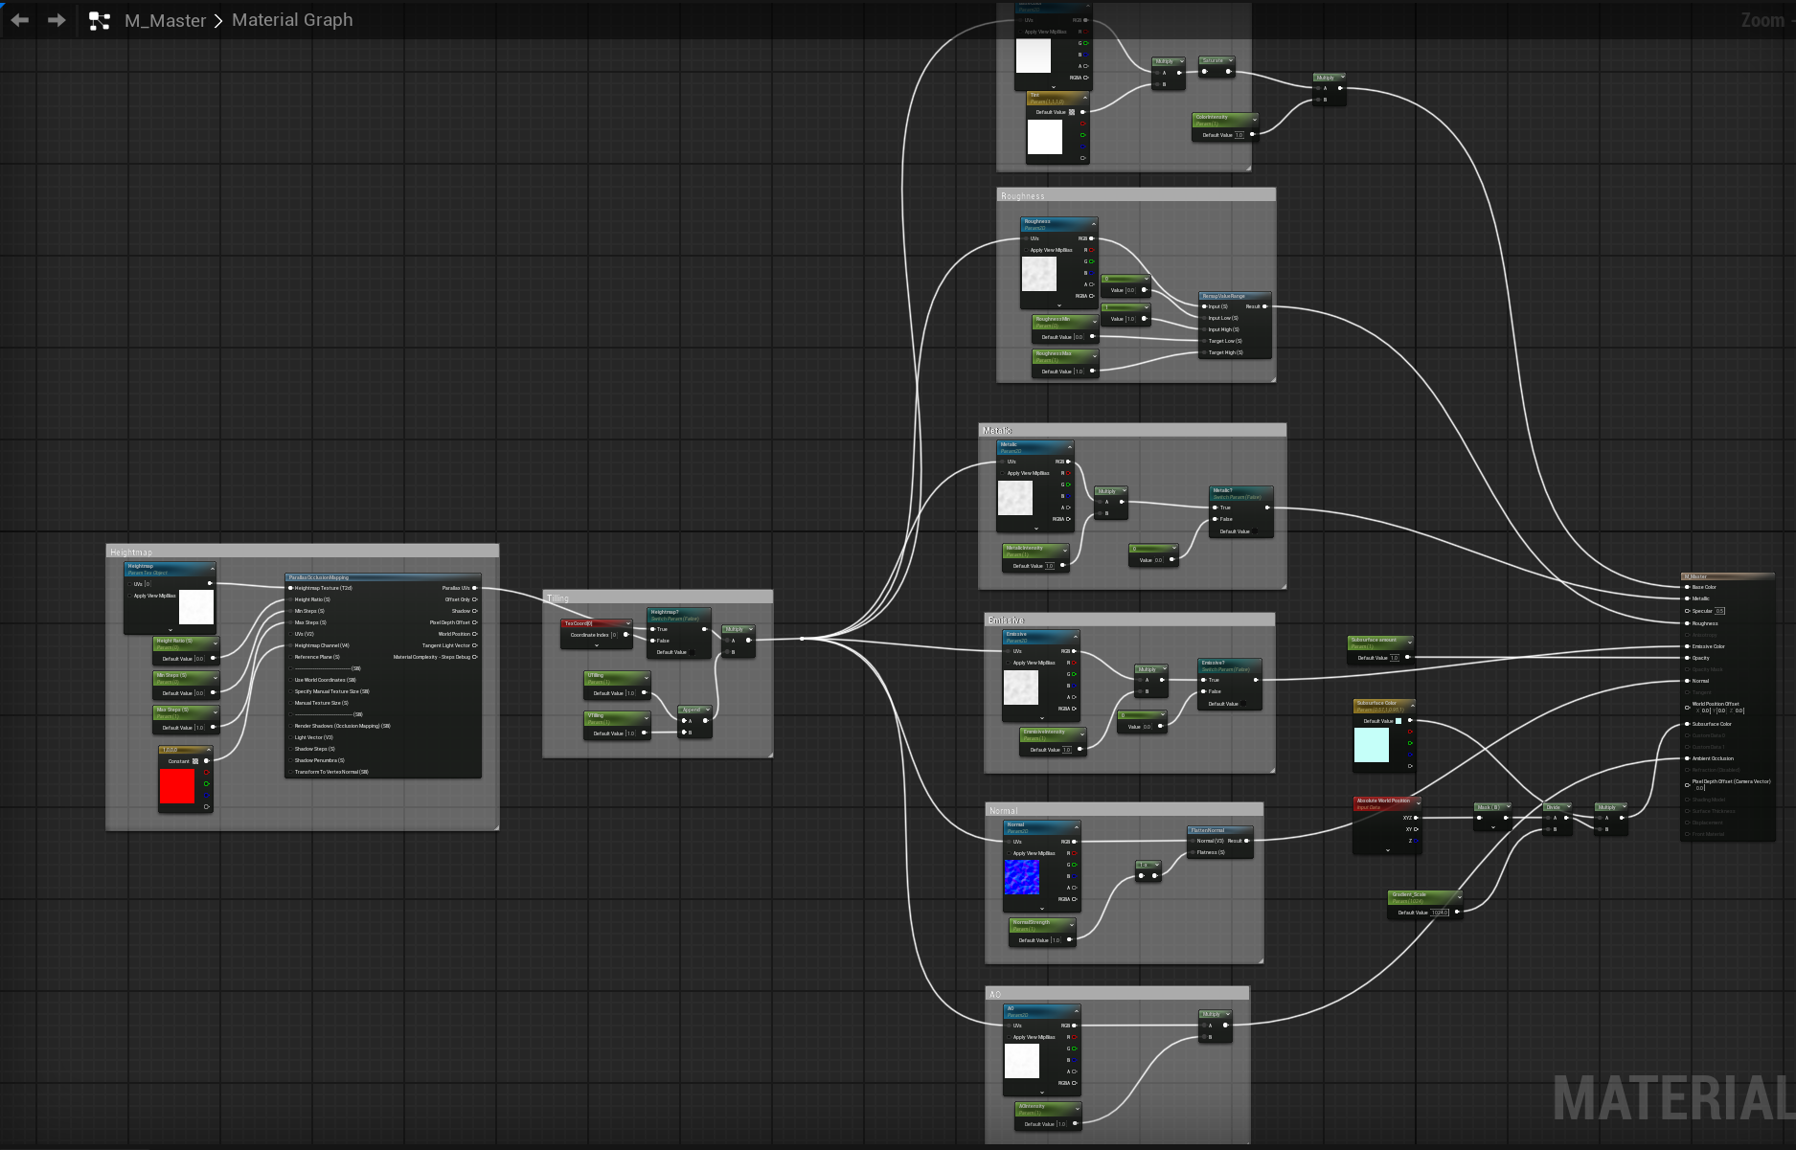1796x1150 pixels.
Task: Click the large cyan Subsurface Color swatch
Action: 1371,745
